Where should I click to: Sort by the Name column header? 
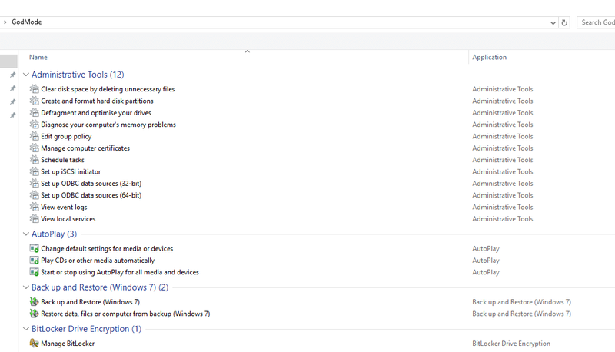tap(38, 57)
